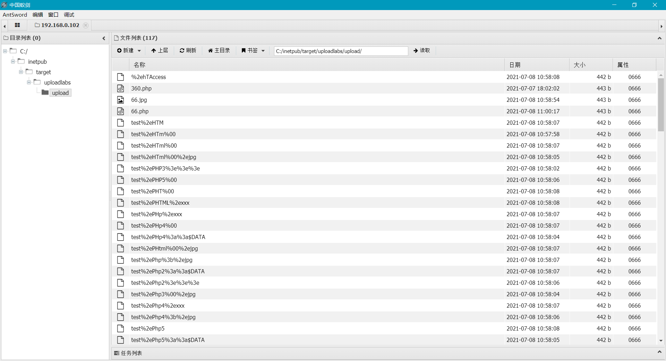
Task: Open the 新建 dropdown menu
Action: click(x=128, y=51)
